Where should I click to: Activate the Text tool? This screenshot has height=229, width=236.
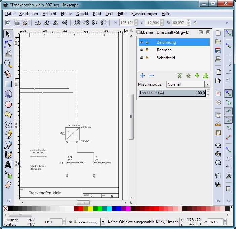tap(8, 165)
